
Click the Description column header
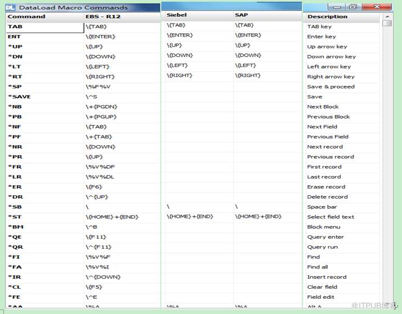point(343,17)
